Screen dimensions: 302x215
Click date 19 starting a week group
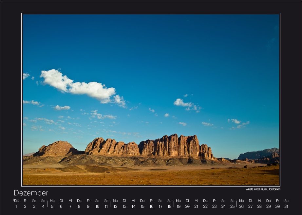178,206
